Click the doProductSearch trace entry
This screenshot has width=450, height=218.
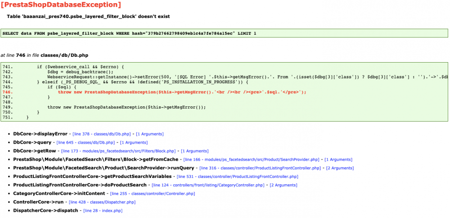click(x=80, y=185)
